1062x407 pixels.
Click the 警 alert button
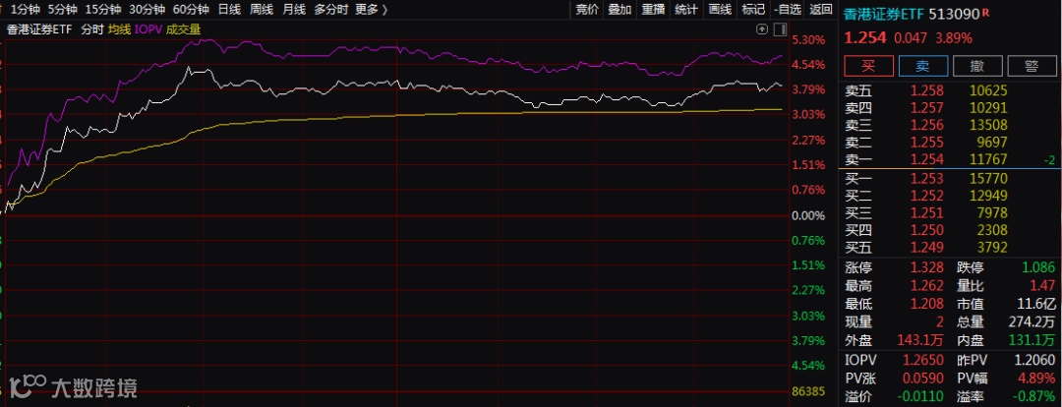pyautogui.click(x=1032, y=66)
